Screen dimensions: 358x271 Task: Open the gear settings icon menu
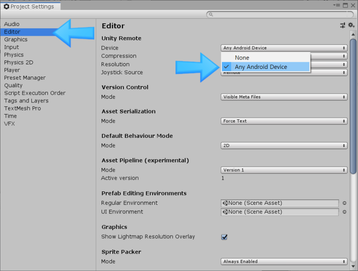(x=350, y=25)
